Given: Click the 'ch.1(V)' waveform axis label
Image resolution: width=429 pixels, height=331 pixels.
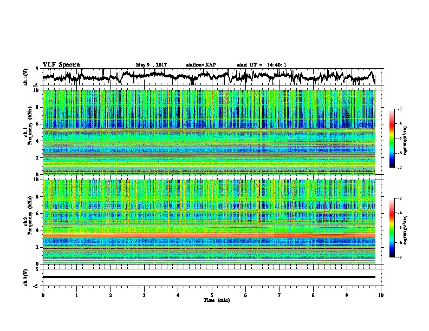Looking at the screenshot, I should tap(25, 77).
